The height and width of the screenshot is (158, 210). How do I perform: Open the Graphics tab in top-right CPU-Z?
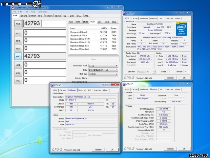click(x=169, y=18)
